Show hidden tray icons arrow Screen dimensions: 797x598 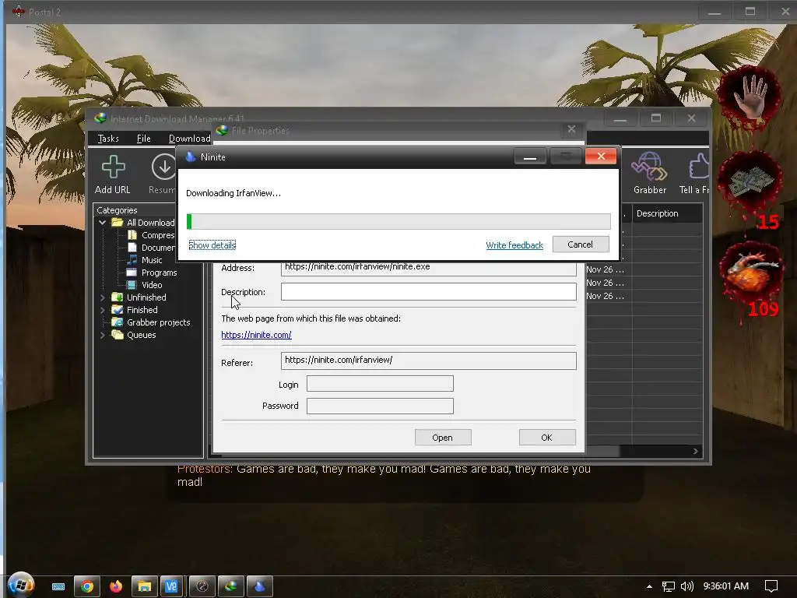649,586
